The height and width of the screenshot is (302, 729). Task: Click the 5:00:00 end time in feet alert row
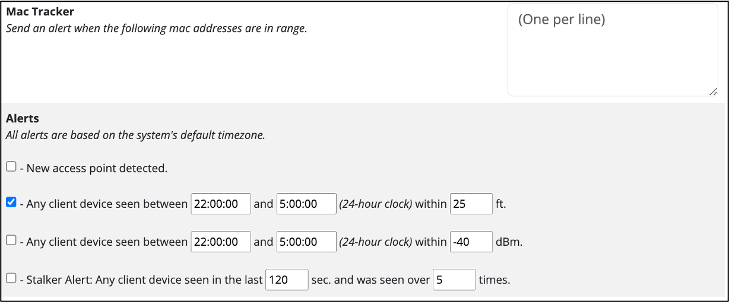[x=306, y=204]
